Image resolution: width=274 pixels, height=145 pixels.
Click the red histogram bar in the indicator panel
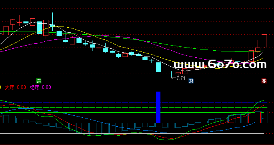coord(258,117)
